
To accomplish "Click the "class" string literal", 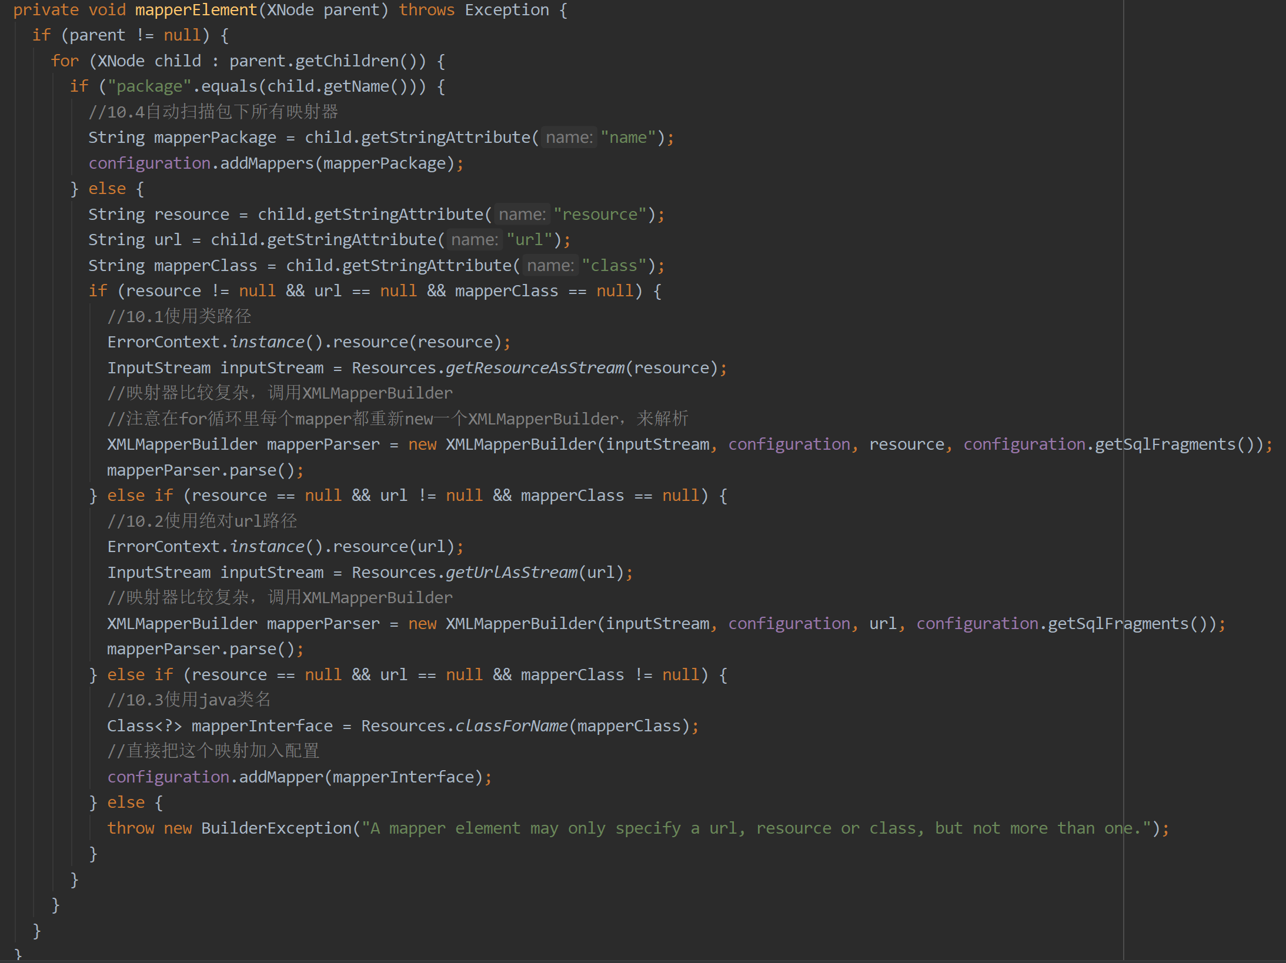I will pyautogui.click(x=614, y=266).
